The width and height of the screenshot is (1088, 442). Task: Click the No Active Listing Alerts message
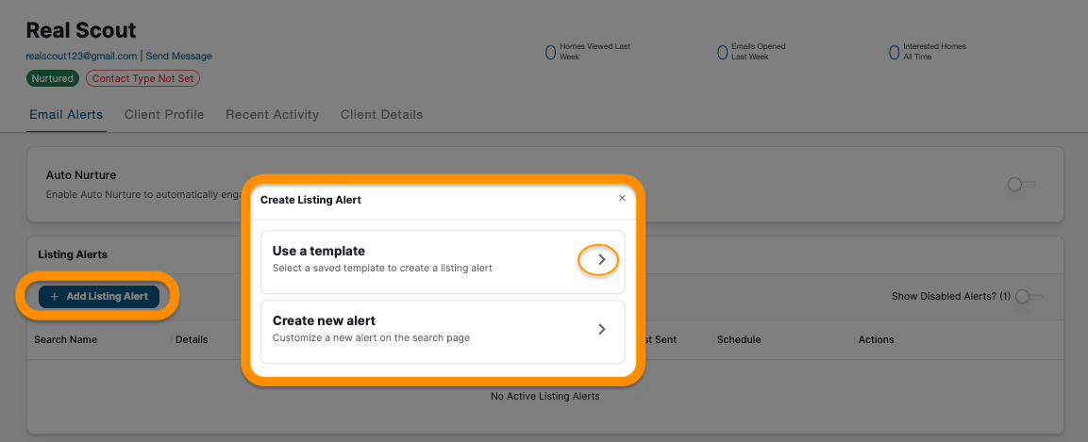click(544, 396)
